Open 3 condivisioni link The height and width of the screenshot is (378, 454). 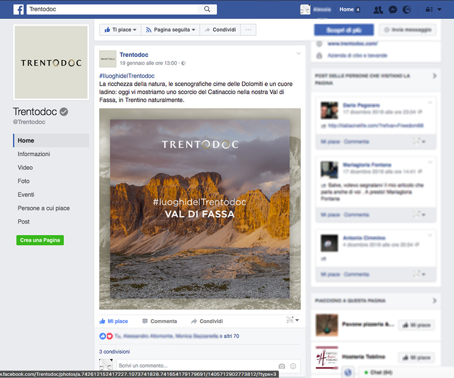[115, 352]
